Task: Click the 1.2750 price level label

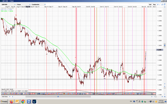Action: tap(160, 16)
